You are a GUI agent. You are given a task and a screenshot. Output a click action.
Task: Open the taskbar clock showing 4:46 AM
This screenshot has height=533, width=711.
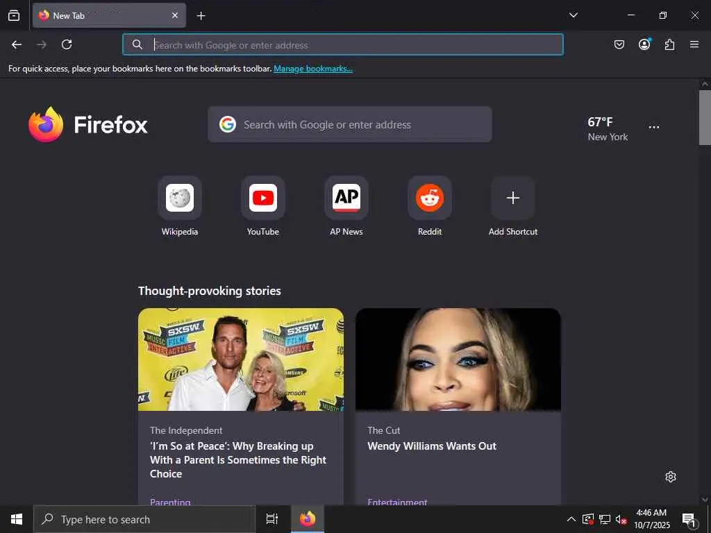[651, 519]
